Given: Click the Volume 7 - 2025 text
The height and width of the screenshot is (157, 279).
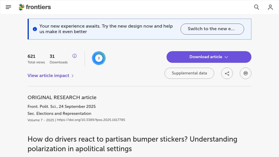Looking at the screenshot, I should (41, 120).
